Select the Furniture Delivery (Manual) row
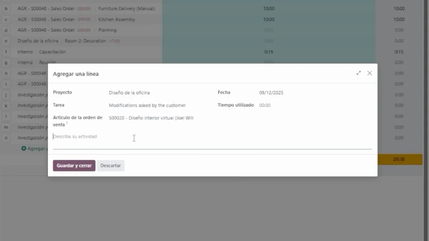 (126, 8)
